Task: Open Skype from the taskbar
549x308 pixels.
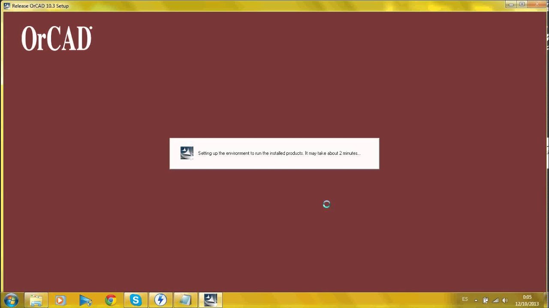Action: click(x=136, y=300)
